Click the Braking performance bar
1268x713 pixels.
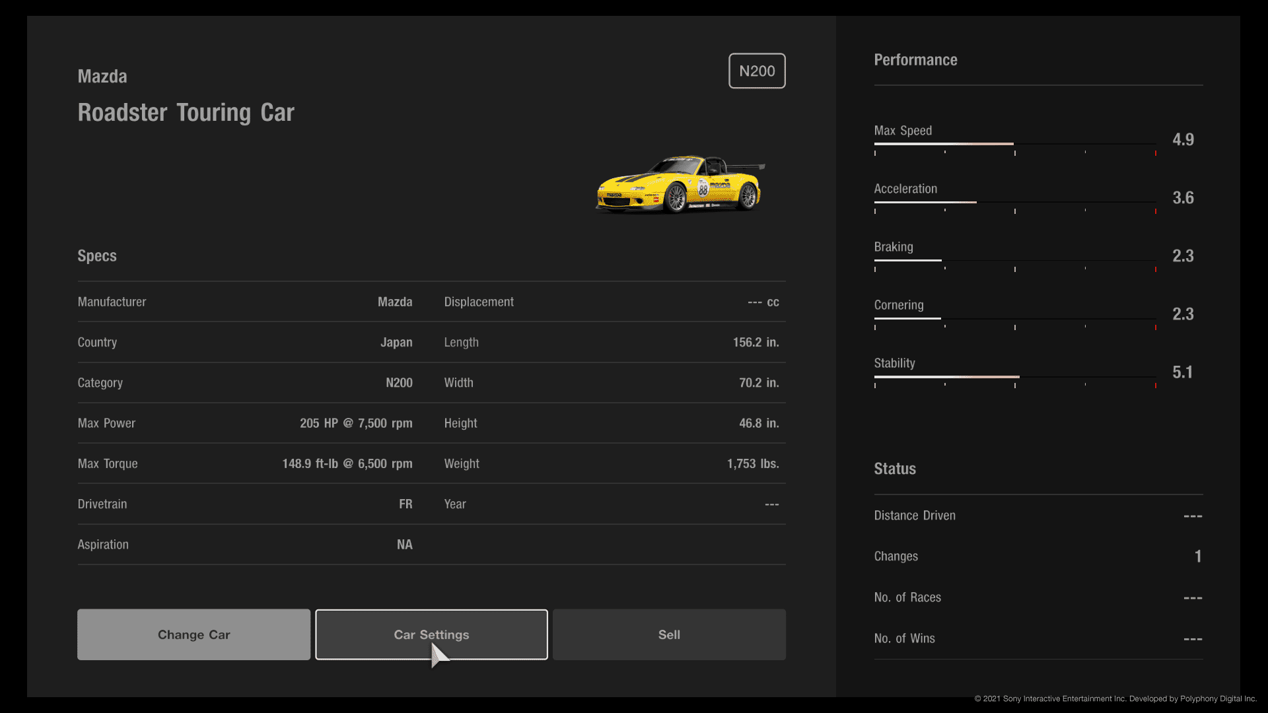[x=1015, y=260]
